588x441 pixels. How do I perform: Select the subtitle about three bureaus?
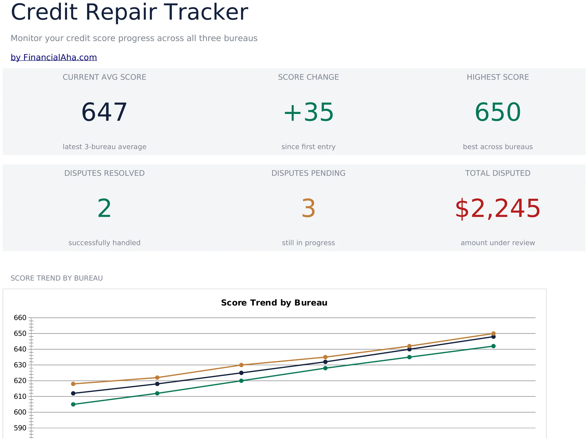click(x=134, y=38)
